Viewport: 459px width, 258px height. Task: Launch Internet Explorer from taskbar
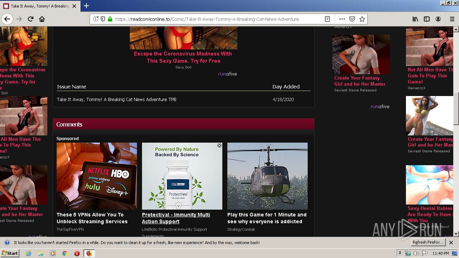tap(28, 253)
